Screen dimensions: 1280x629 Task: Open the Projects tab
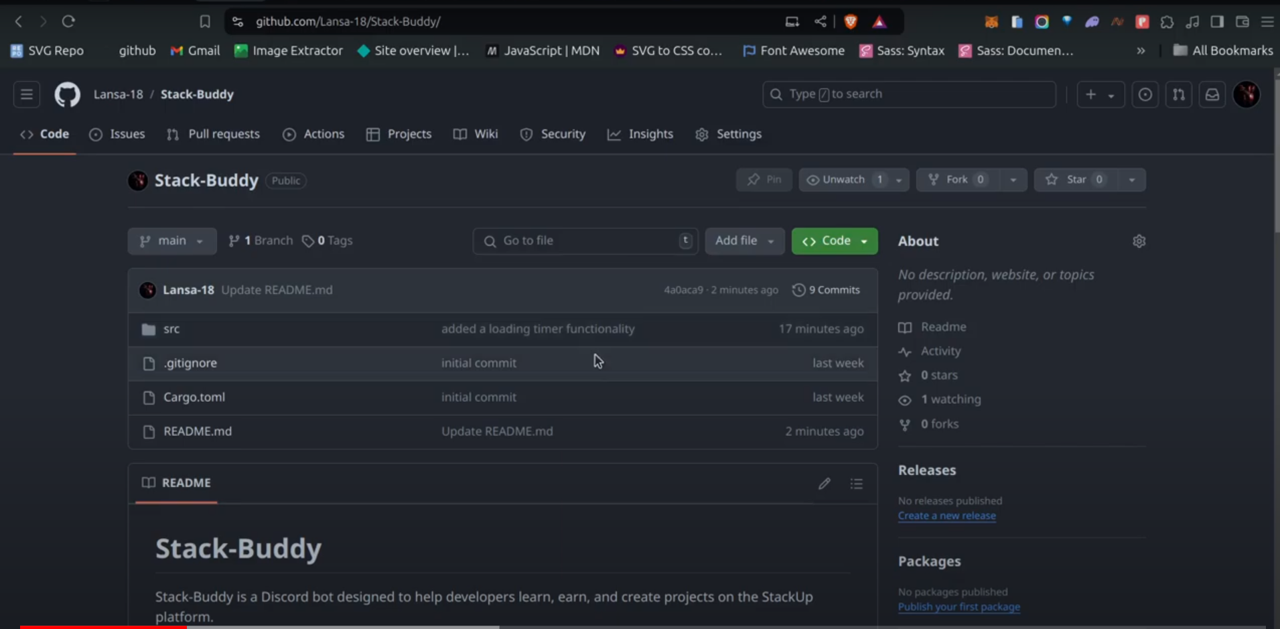[x=399, y=134]
